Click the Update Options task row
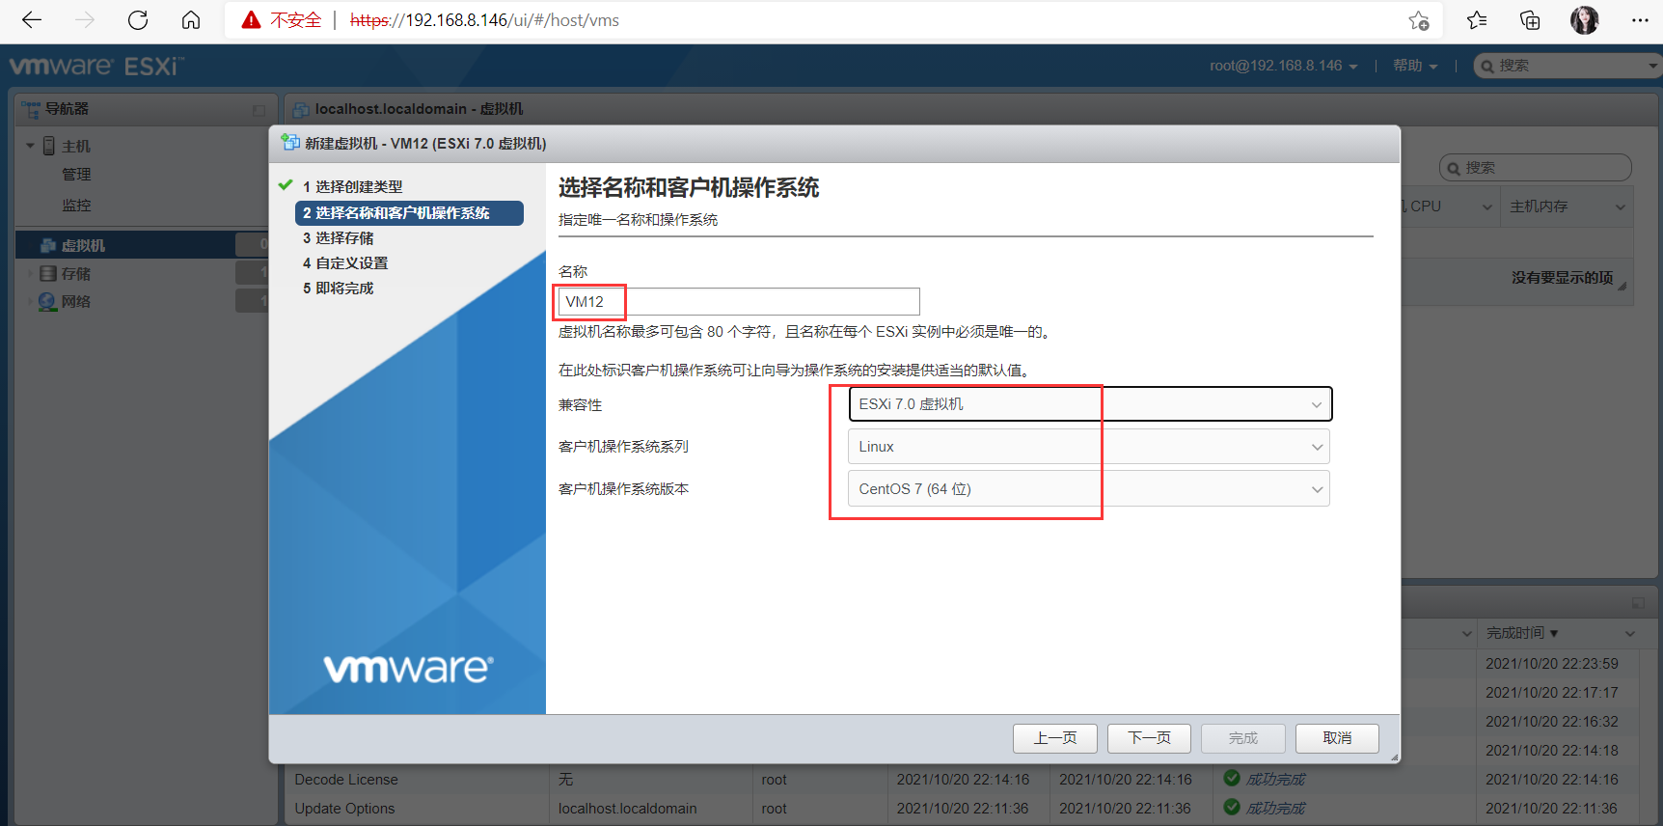Screen dimensions: 1663x826 [x=965, y=809]
